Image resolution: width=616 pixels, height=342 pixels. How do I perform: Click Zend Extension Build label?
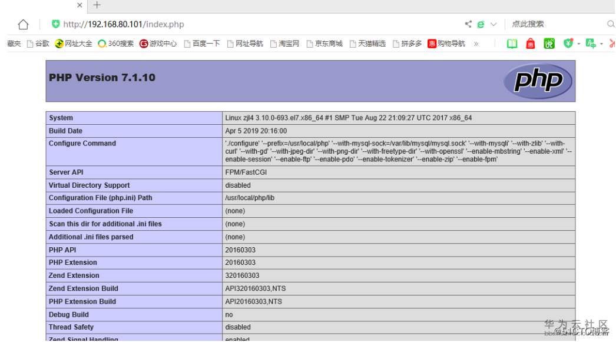pos(83,288)
